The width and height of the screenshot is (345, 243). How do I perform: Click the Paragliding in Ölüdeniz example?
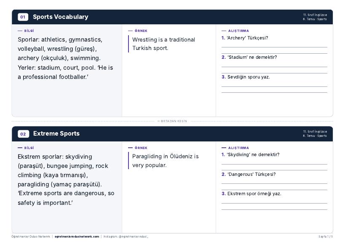[165, 161]
